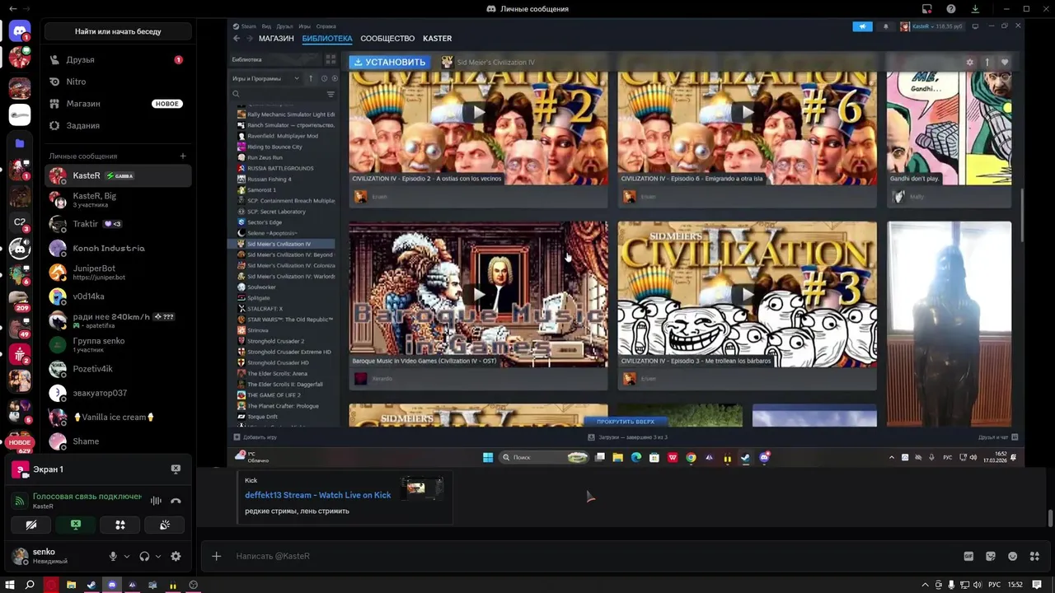Open Игры и Программы filter dropdown in Steam
Image resolution: width=1055 pixels, height=593 pixels.
[266, 78]
